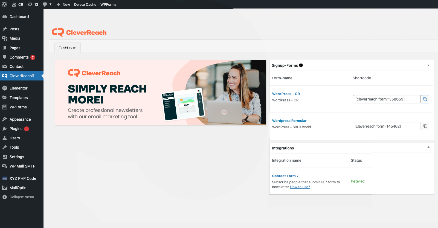Click the Dashboard sidebar icon
This screenshot has width=438, height=228.
[5, 17]
